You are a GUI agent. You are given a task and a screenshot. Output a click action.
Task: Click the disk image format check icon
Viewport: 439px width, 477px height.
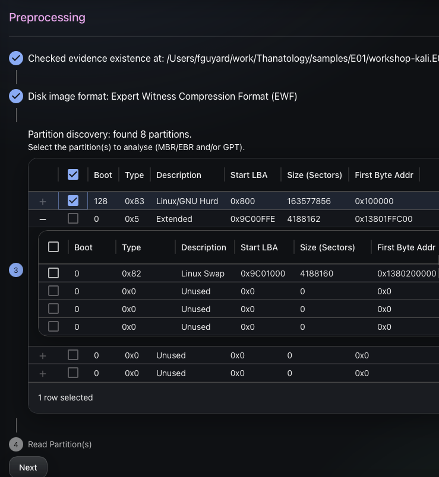coord(16,96)
